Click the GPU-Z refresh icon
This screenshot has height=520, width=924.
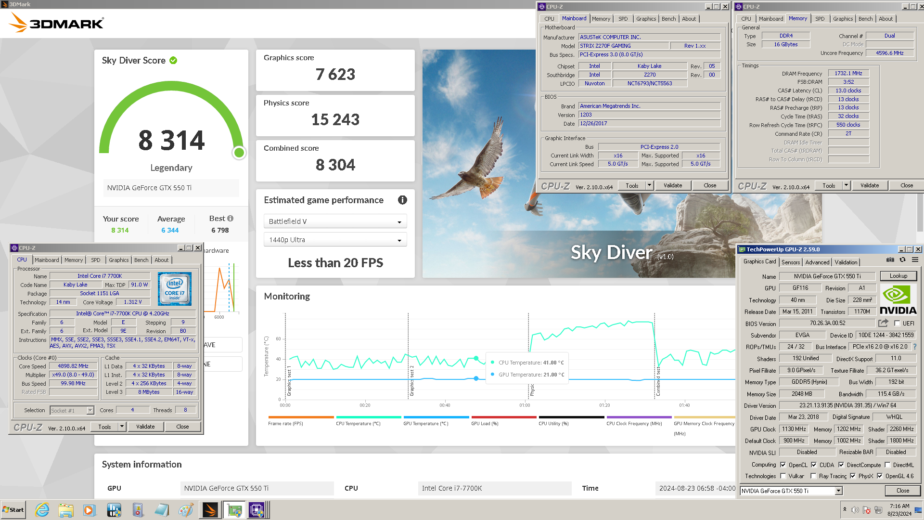(903, 260)
